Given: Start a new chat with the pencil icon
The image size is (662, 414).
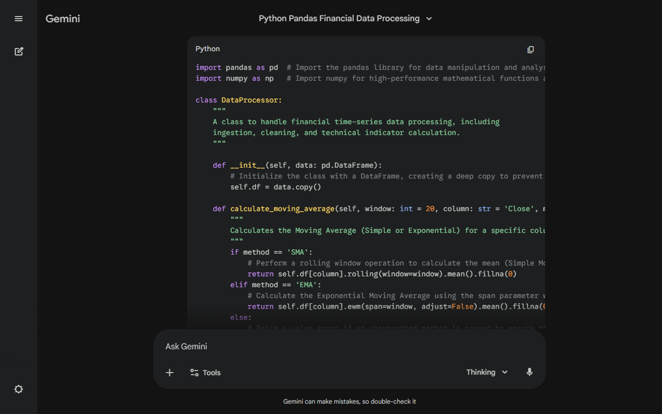Looking at the screenshot, I should (x=19, y=51).
